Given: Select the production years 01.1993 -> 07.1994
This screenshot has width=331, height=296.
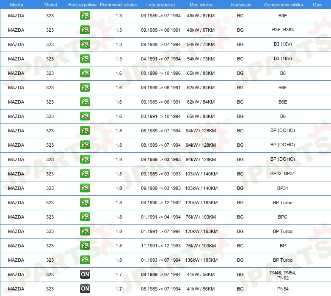Looking at the screenshot, I should (161, 260).
